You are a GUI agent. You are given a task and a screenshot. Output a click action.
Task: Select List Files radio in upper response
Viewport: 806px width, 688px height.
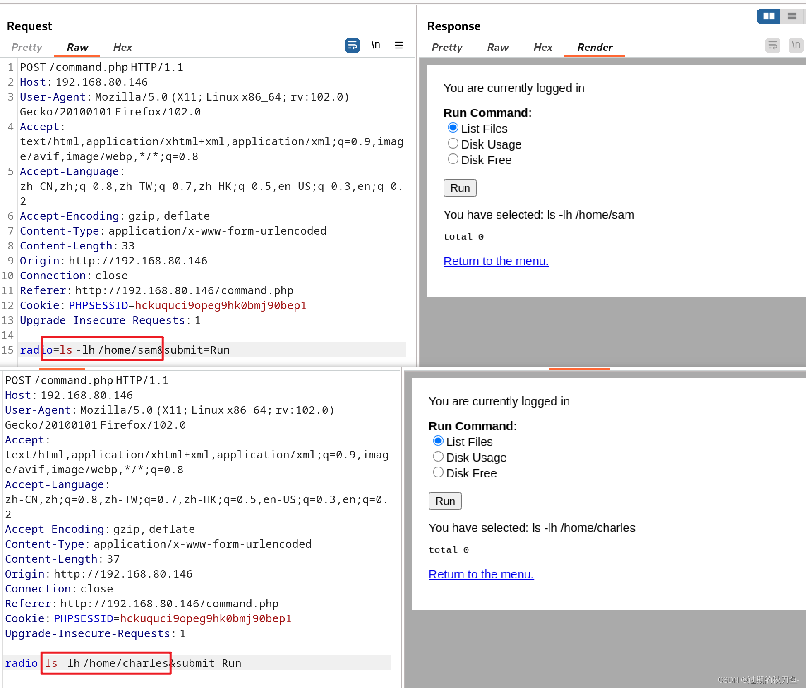(453, 128)
